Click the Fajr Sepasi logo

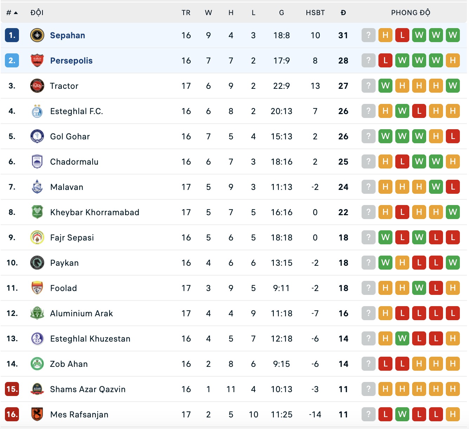click(x=37, y=237)
